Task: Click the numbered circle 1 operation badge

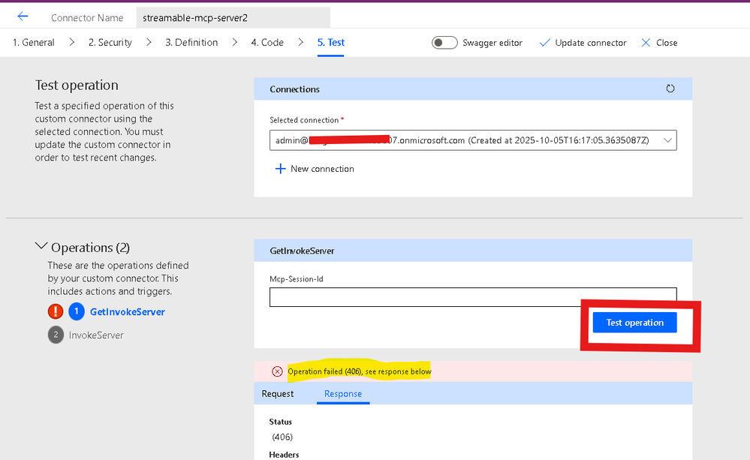Action: click(77, 311)
